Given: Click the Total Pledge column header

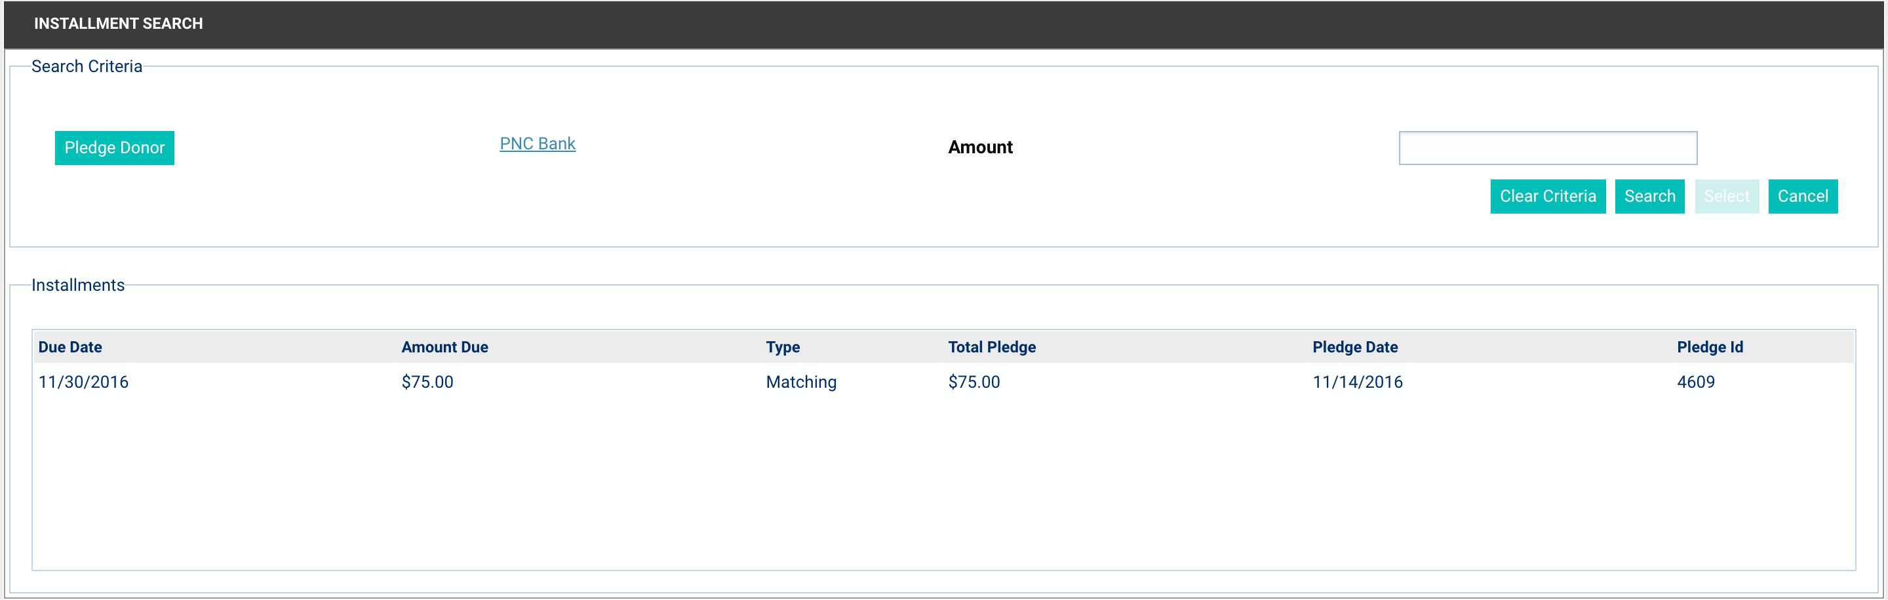Looking at the screenshot, I should 992,347.
